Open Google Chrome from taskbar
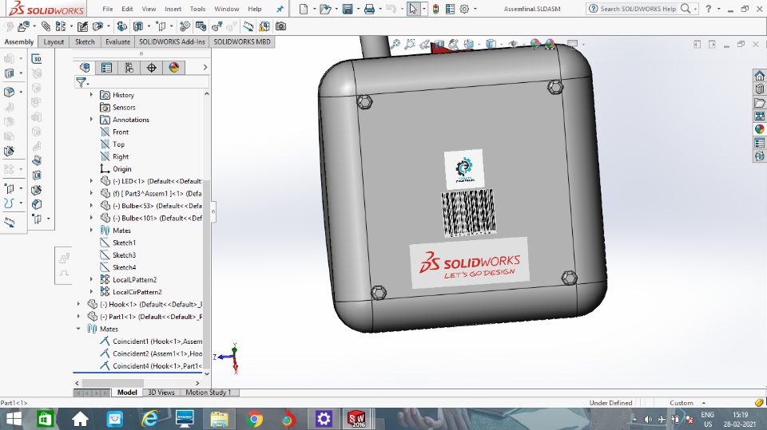Viewport: 767px width, 430px height. (254, 420)
